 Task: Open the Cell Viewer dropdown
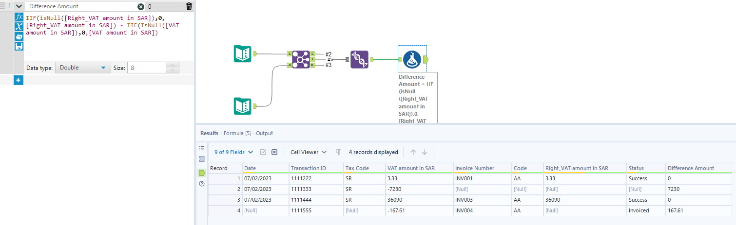[x=308, y=152]
